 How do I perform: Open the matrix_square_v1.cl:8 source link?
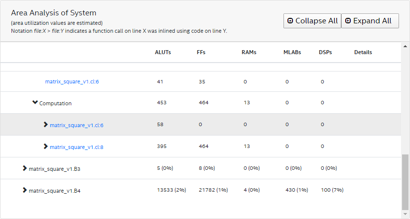click(76, 147)
